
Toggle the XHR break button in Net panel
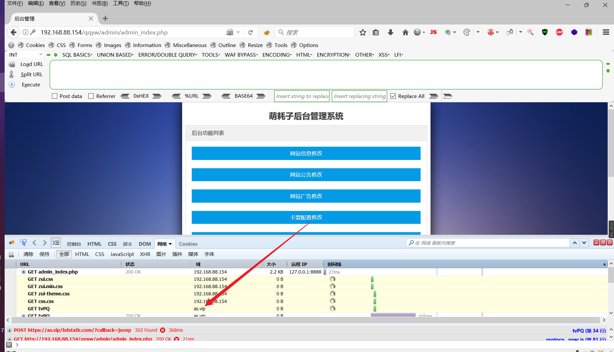point(12,254)
